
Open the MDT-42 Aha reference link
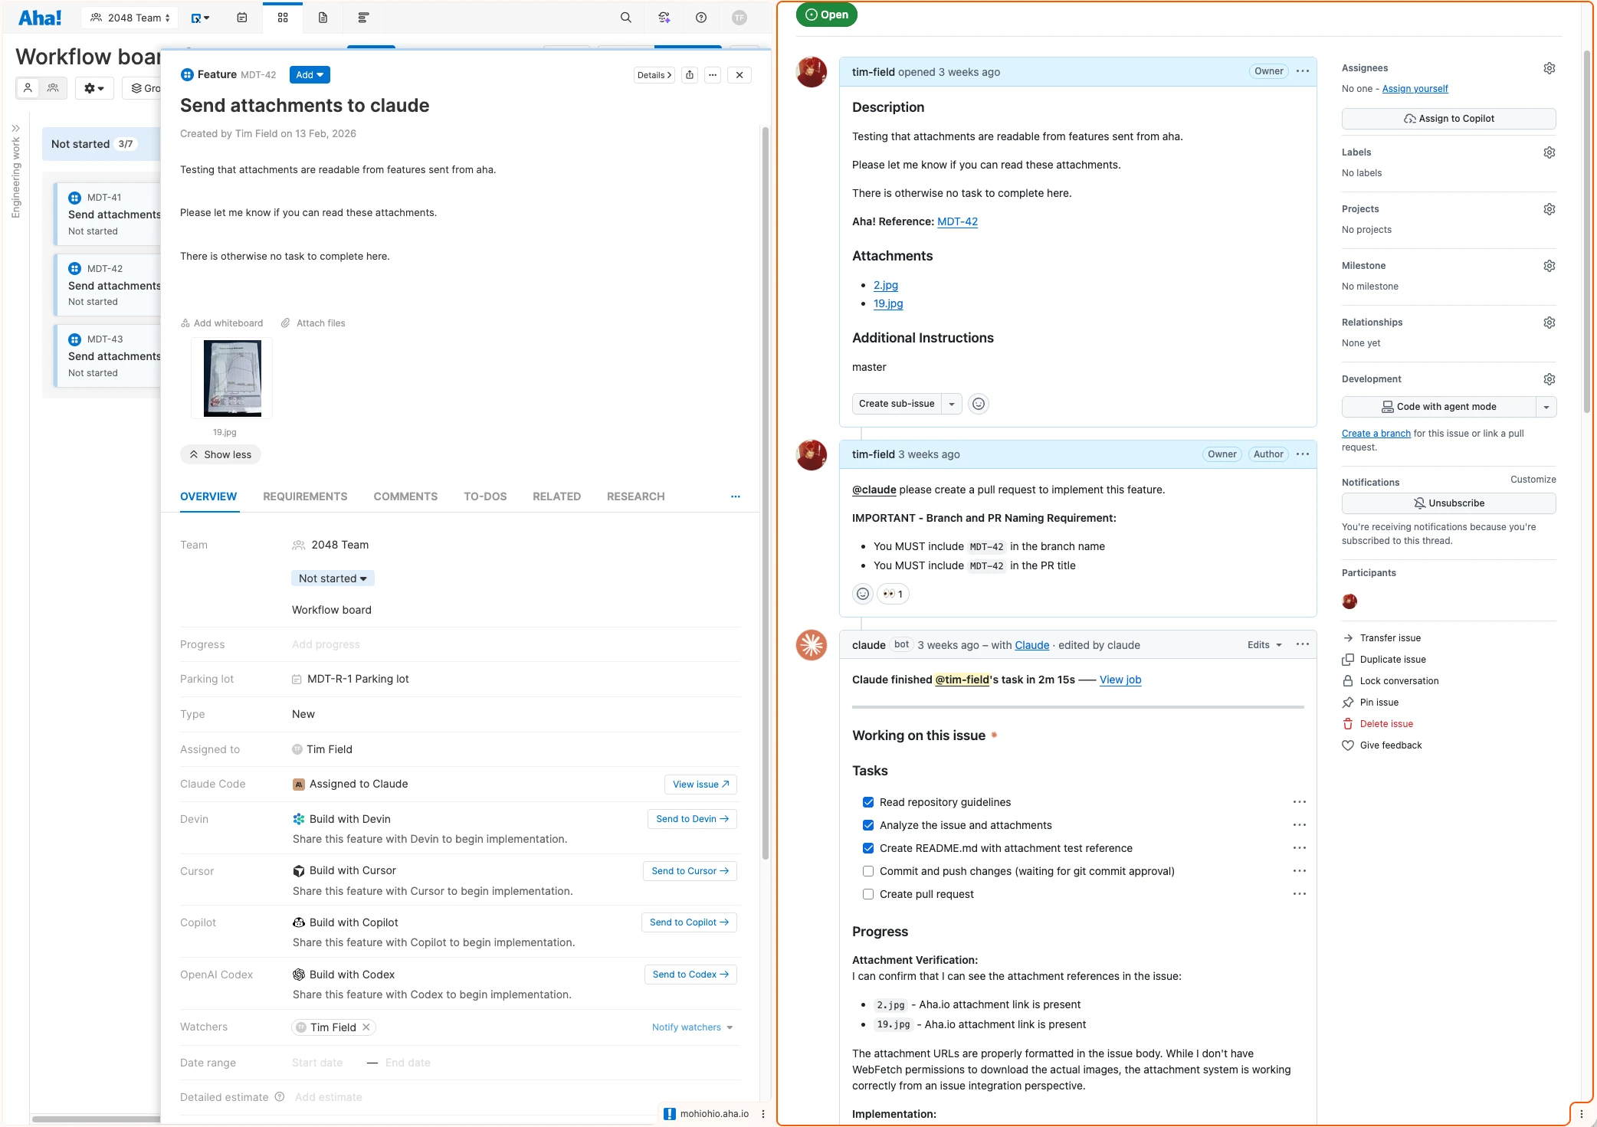957,221
